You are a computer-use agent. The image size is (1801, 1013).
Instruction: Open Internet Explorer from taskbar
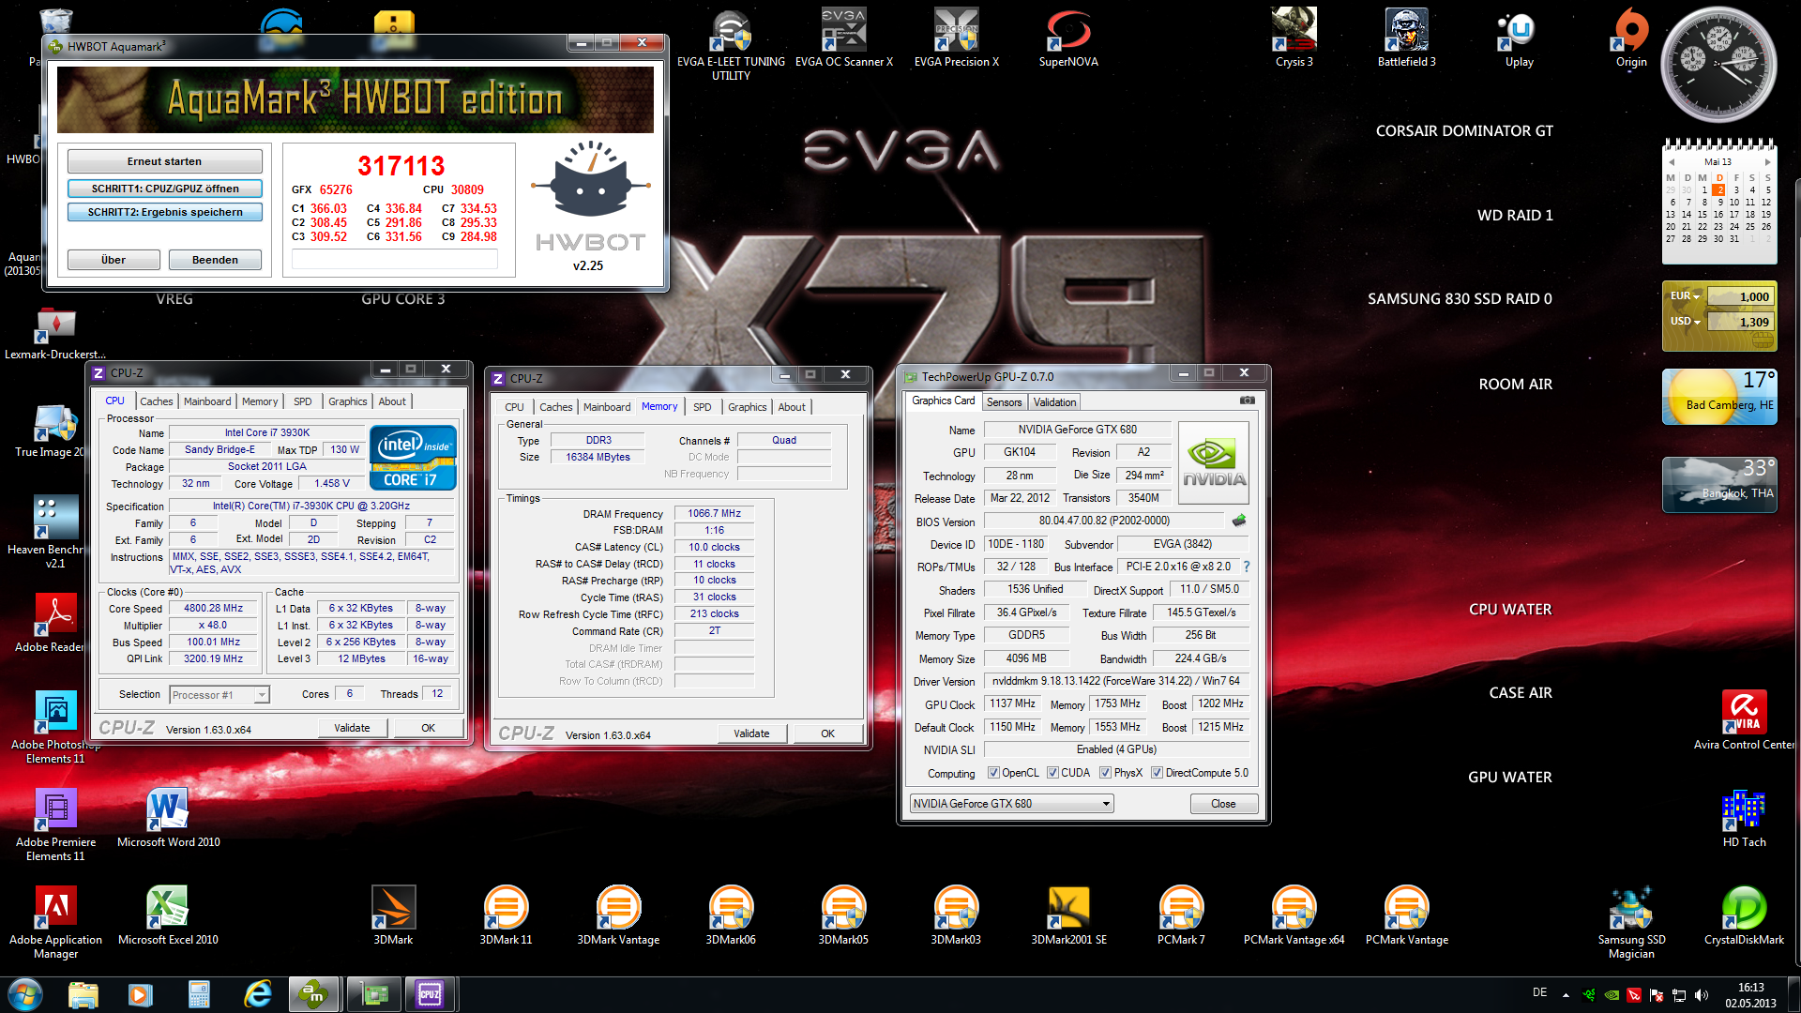(257, 994)
